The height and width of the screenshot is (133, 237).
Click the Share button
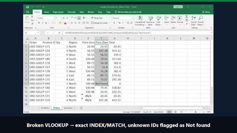point(206,12)
